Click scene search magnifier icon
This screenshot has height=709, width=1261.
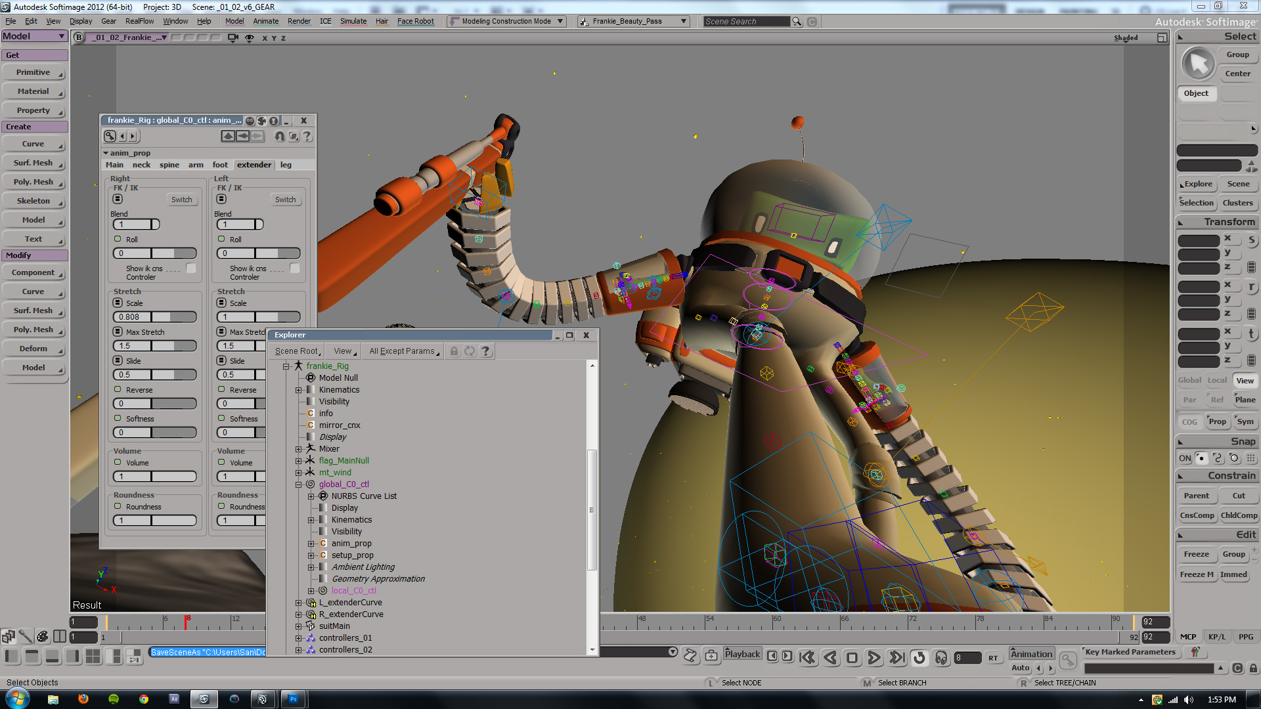click(x=797, y=22)
